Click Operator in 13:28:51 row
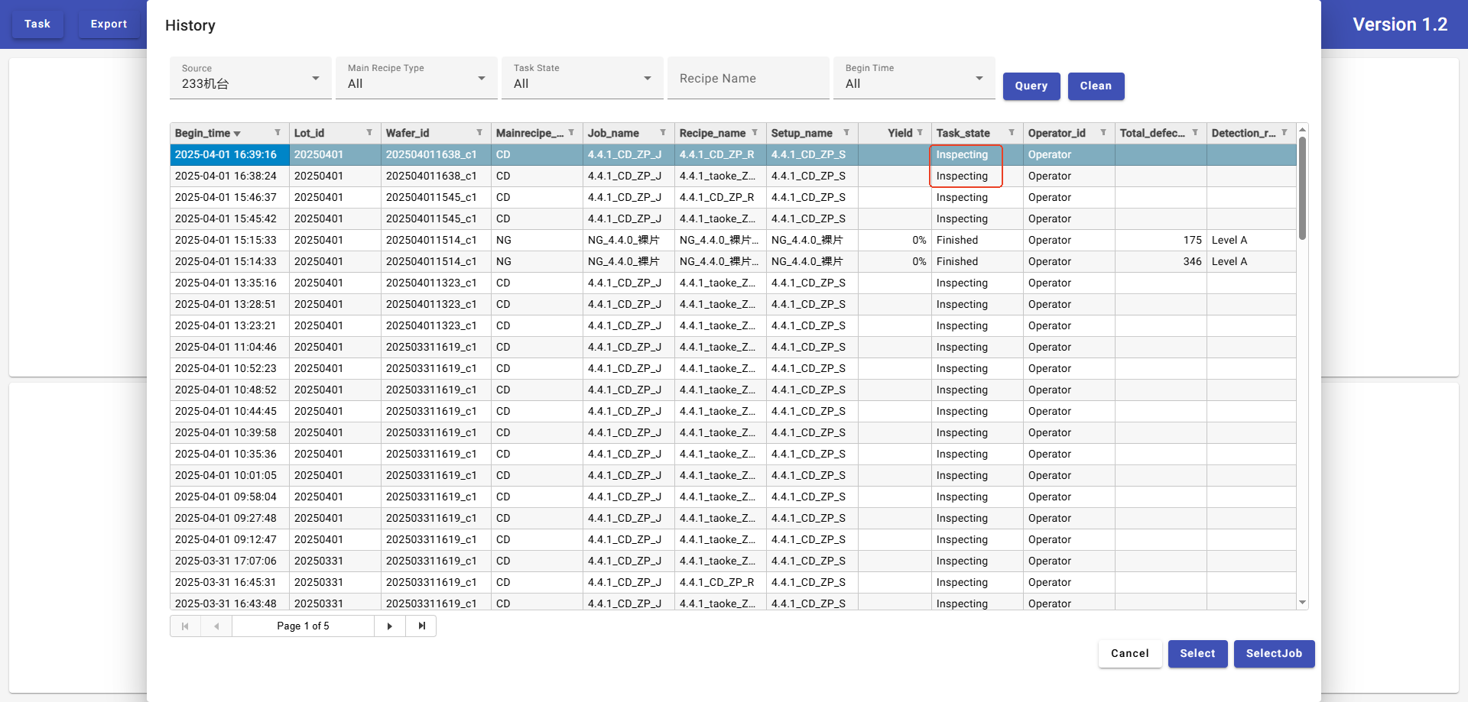This screenshot has height=702, width=1468. (1049, 304)
